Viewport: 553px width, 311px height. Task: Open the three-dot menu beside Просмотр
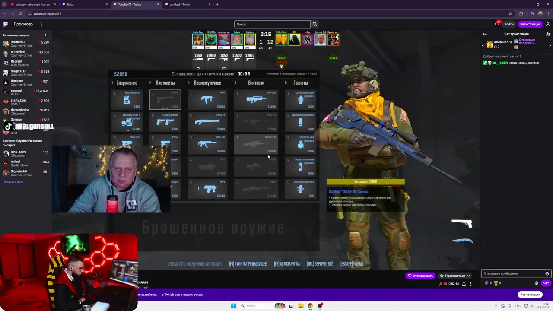pyautogui.click(x=41, y=24)
